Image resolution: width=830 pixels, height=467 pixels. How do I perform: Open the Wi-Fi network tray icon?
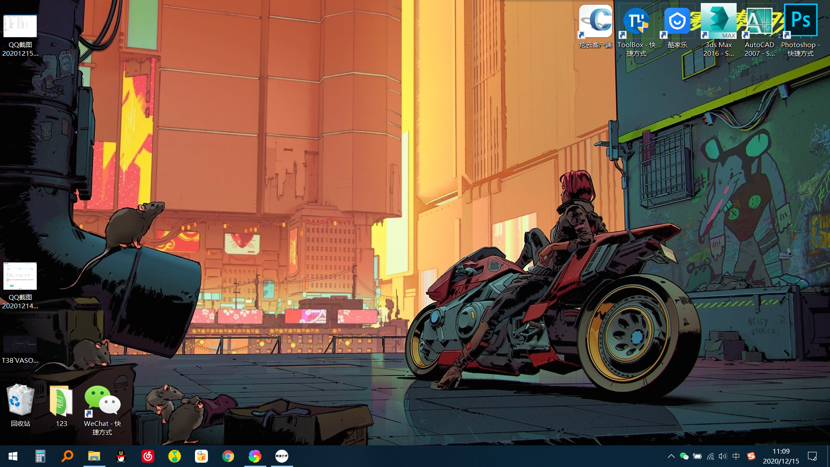[710, 456]
